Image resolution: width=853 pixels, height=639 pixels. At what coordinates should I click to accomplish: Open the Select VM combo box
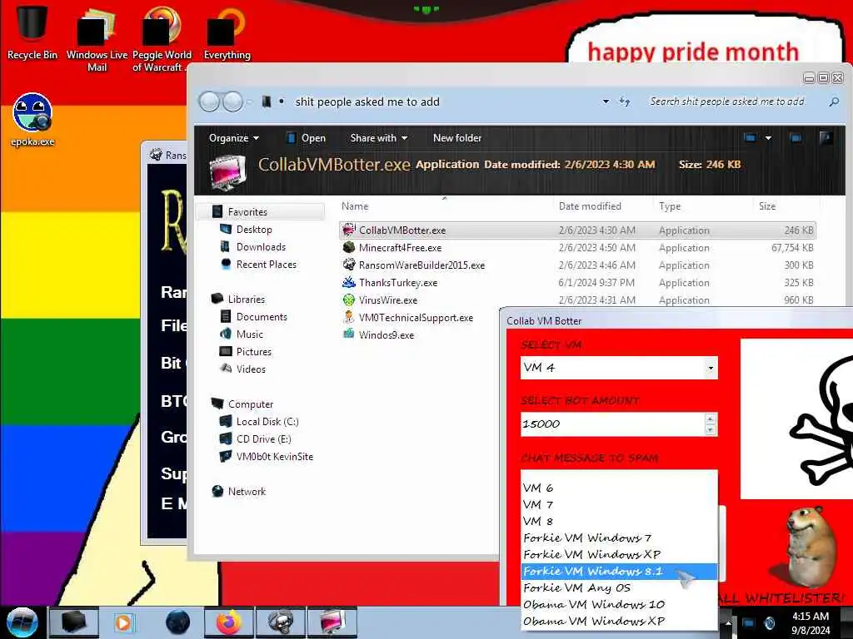coord(619,368)
